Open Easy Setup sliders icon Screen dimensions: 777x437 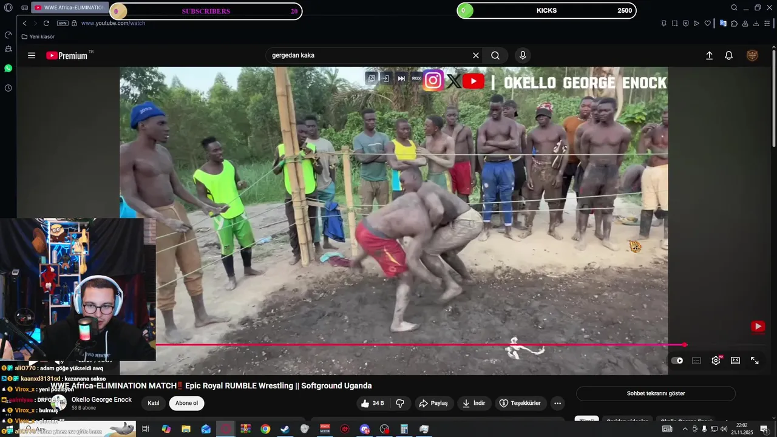[x=767, y=23]
